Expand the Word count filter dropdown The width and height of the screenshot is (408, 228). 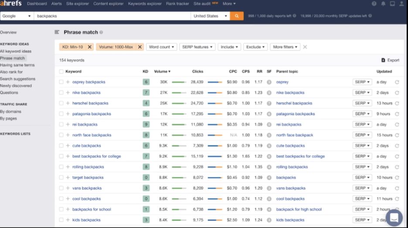click(x=161, y=47)
